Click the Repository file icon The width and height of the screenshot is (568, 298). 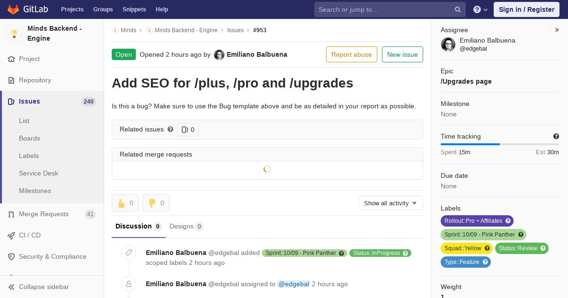point(11,80)
